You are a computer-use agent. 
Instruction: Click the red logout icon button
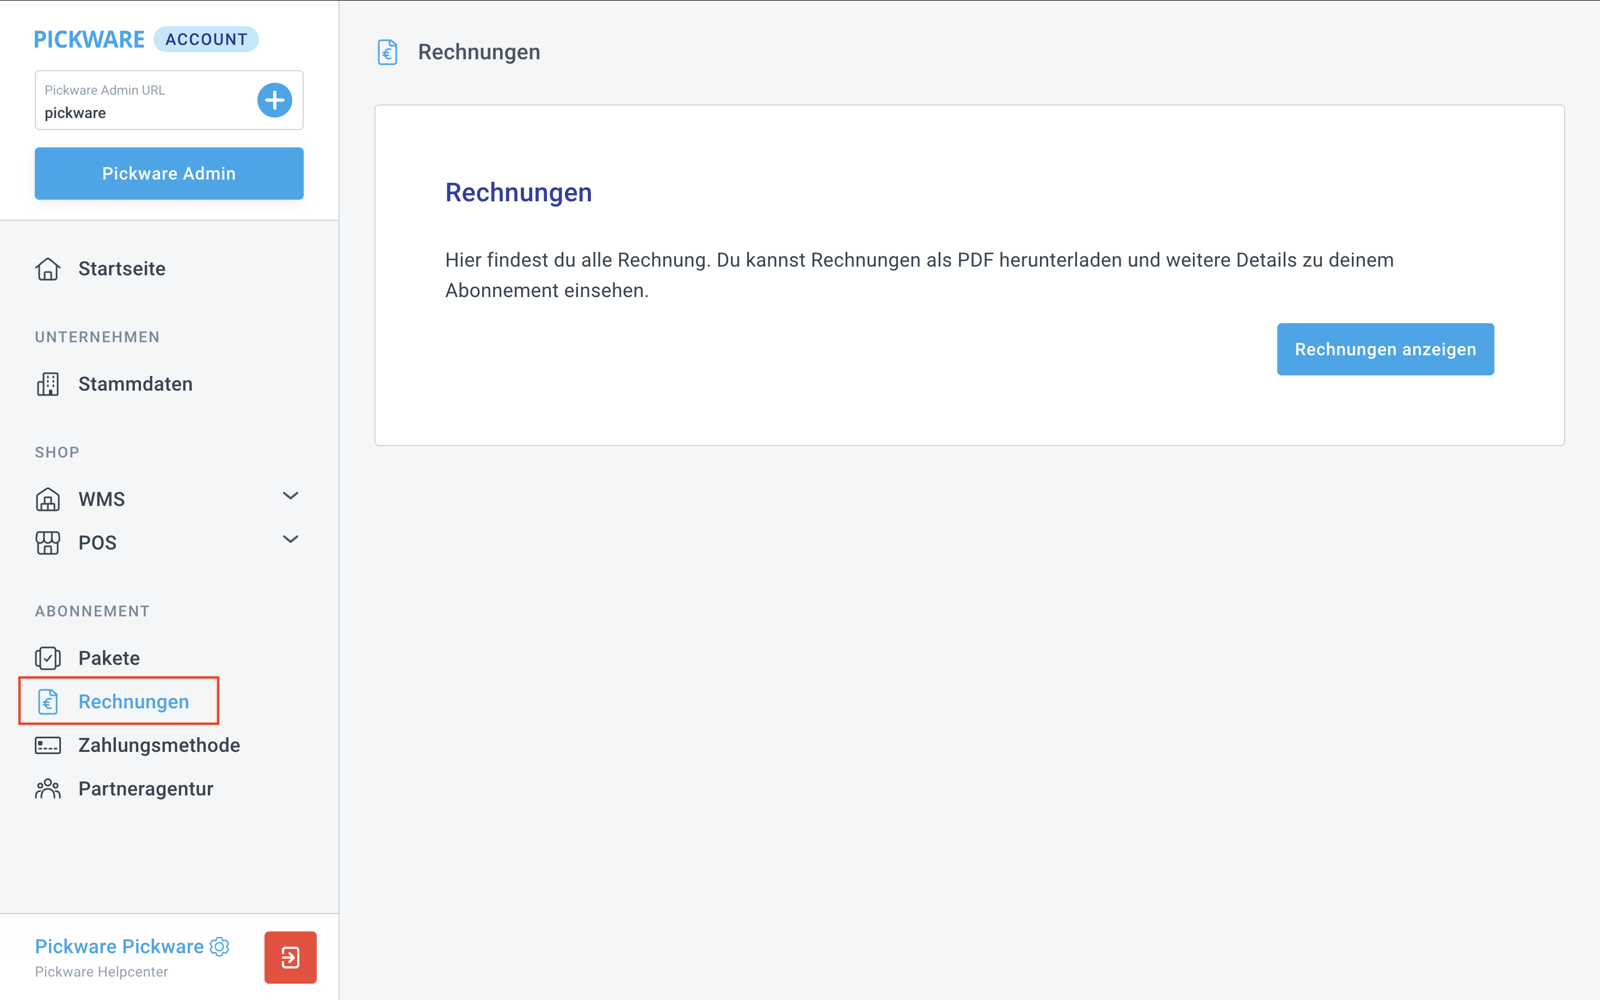tap(291, 957)
